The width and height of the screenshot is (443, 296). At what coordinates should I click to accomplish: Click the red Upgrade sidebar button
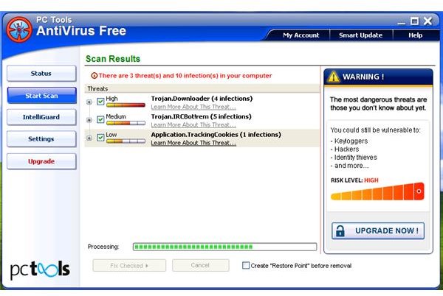point(41,161)
